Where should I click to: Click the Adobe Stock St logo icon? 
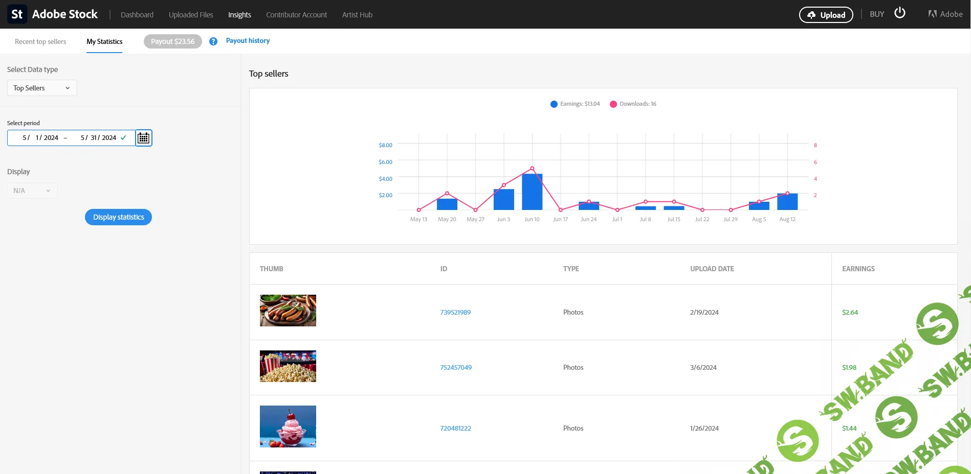17,14
